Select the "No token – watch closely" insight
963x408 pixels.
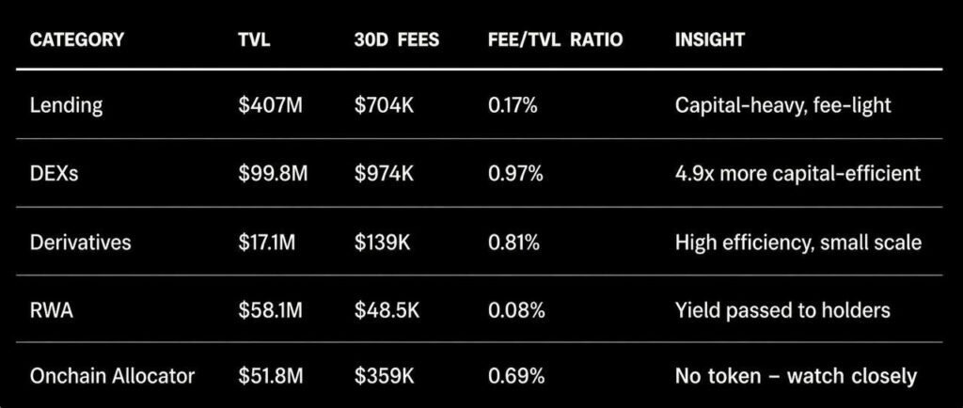tap(796, 377)
